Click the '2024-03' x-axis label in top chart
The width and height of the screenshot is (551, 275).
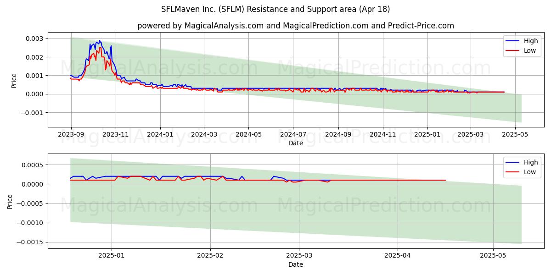click(204, 134)
